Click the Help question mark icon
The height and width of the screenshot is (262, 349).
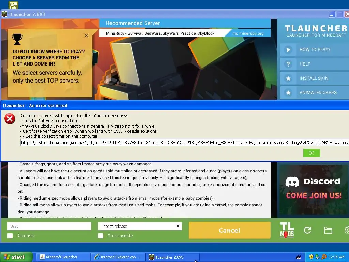[x=288, y=64]
